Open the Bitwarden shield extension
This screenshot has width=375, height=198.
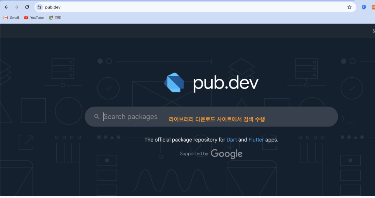(x=363, y=7)
